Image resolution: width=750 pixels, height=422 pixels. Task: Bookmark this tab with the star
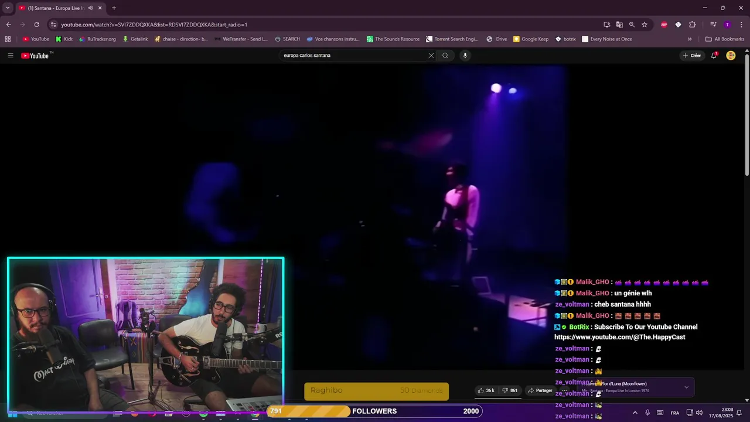pos(645,25)
